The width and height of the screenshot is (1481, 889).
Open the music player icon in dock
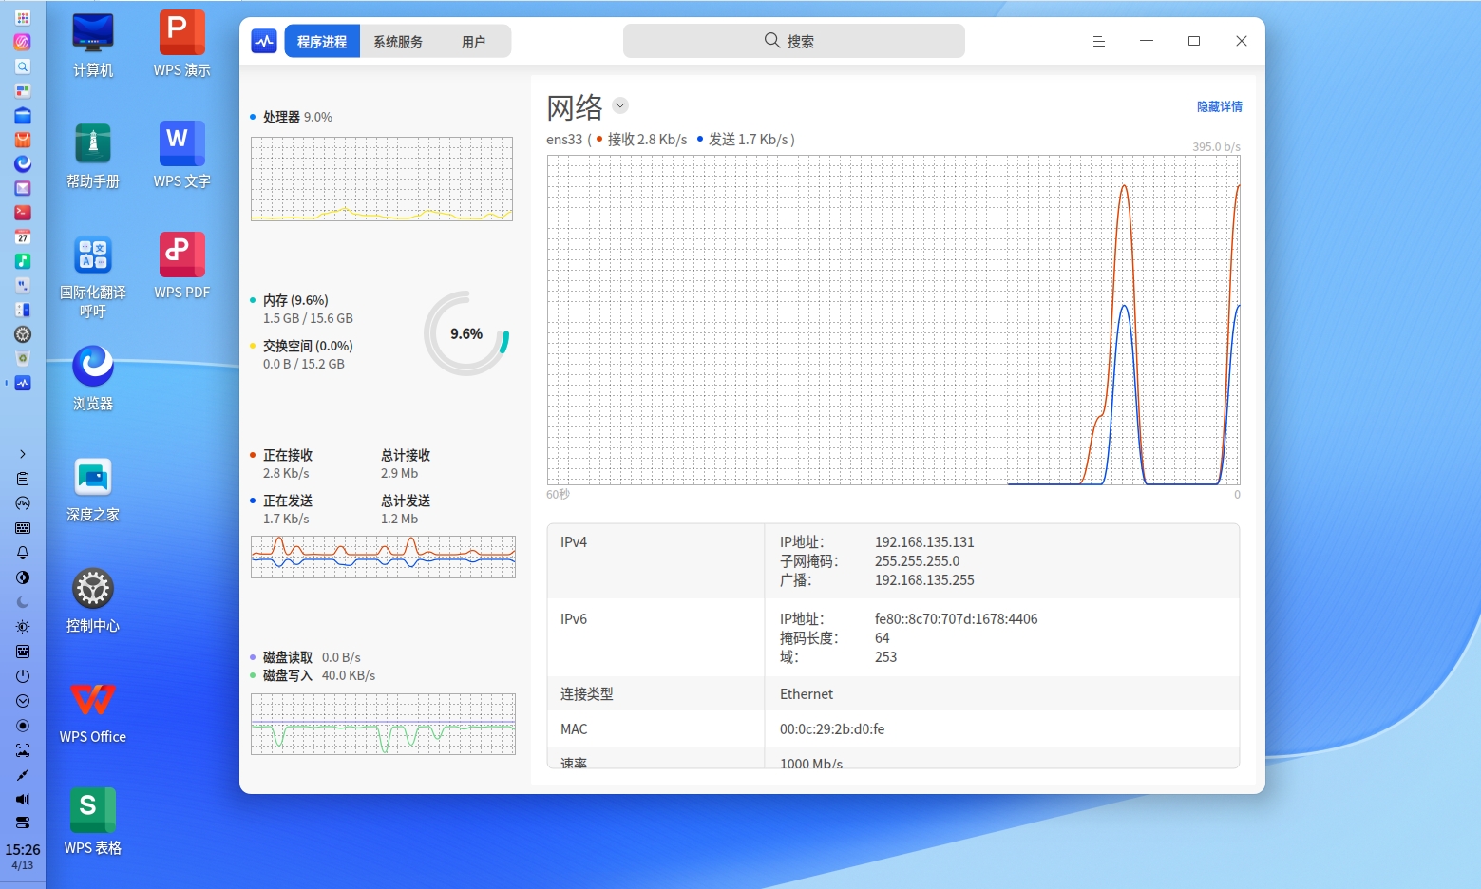point(23,261)
